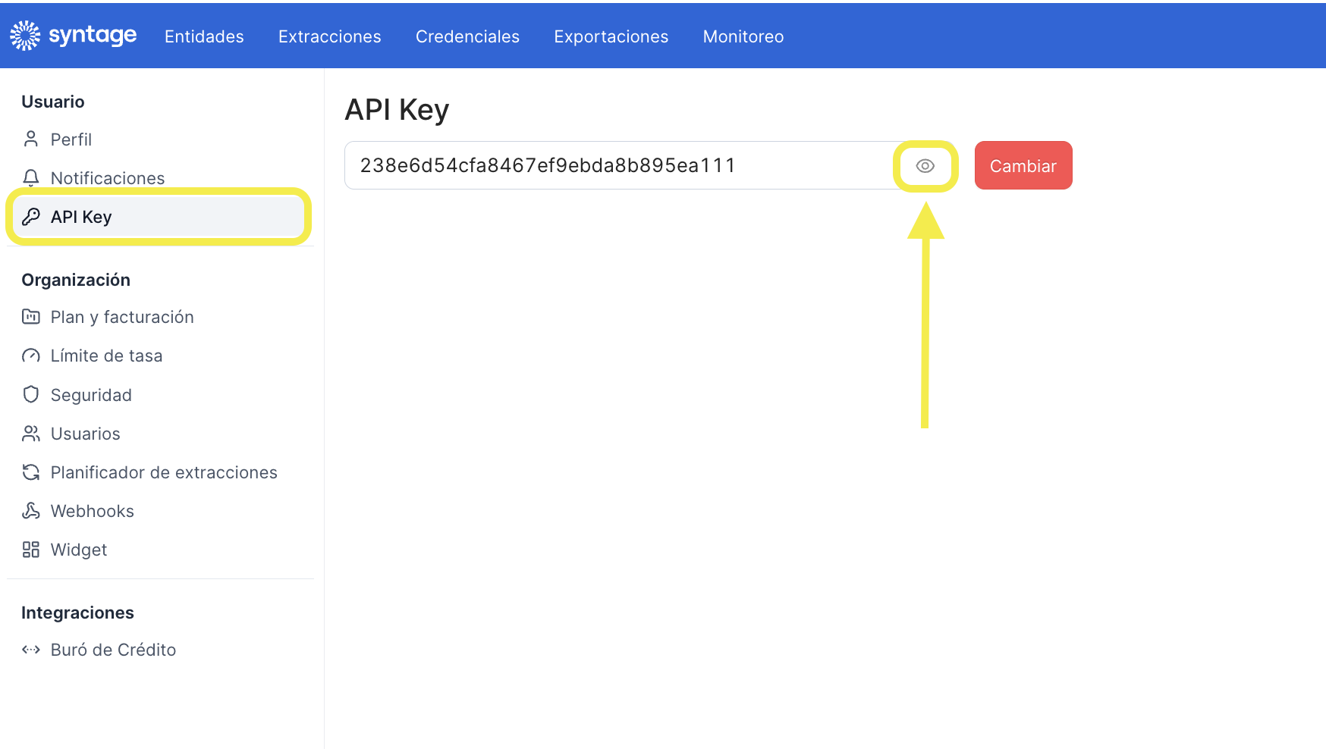Select the Perfil person icon
This screenshot has width=1326, height=749.
(31, 139)
